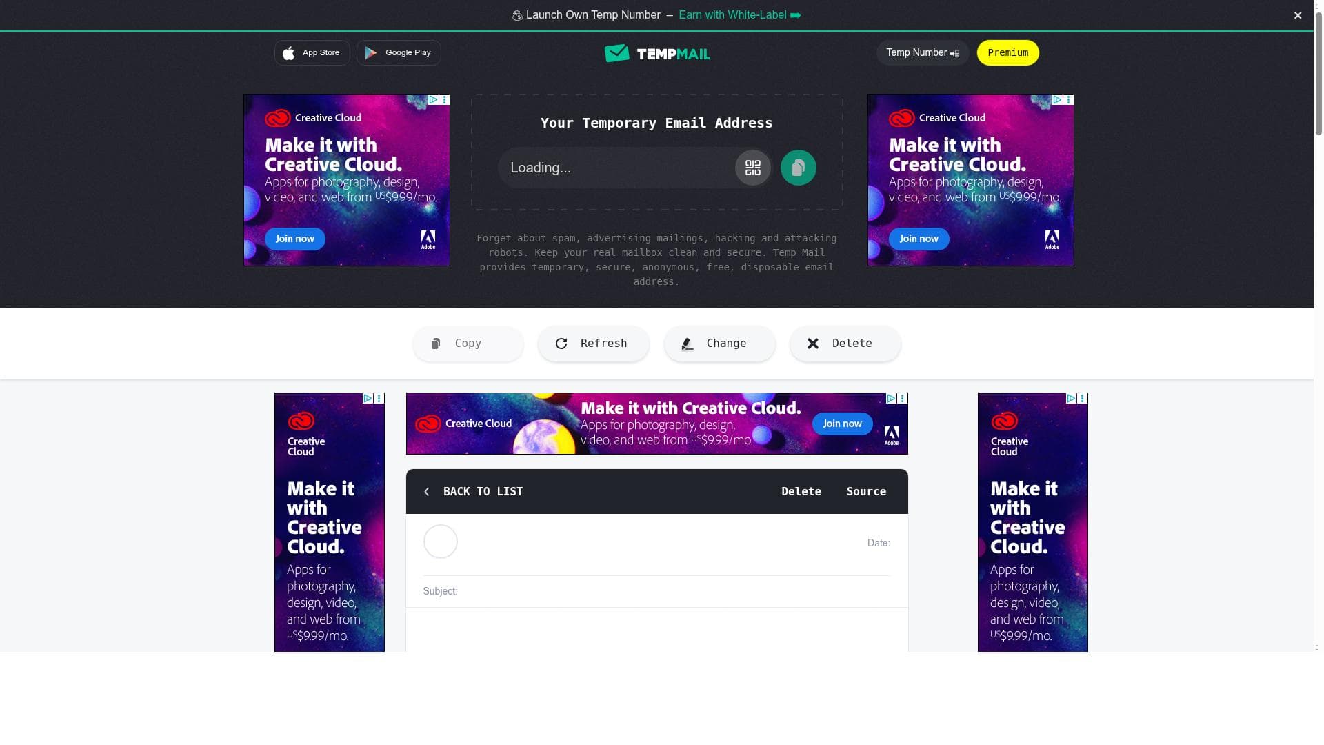This screenshot has width=1324, height=745.
Task: Open the Temp Number page
Action: click(x=923, y=52)
